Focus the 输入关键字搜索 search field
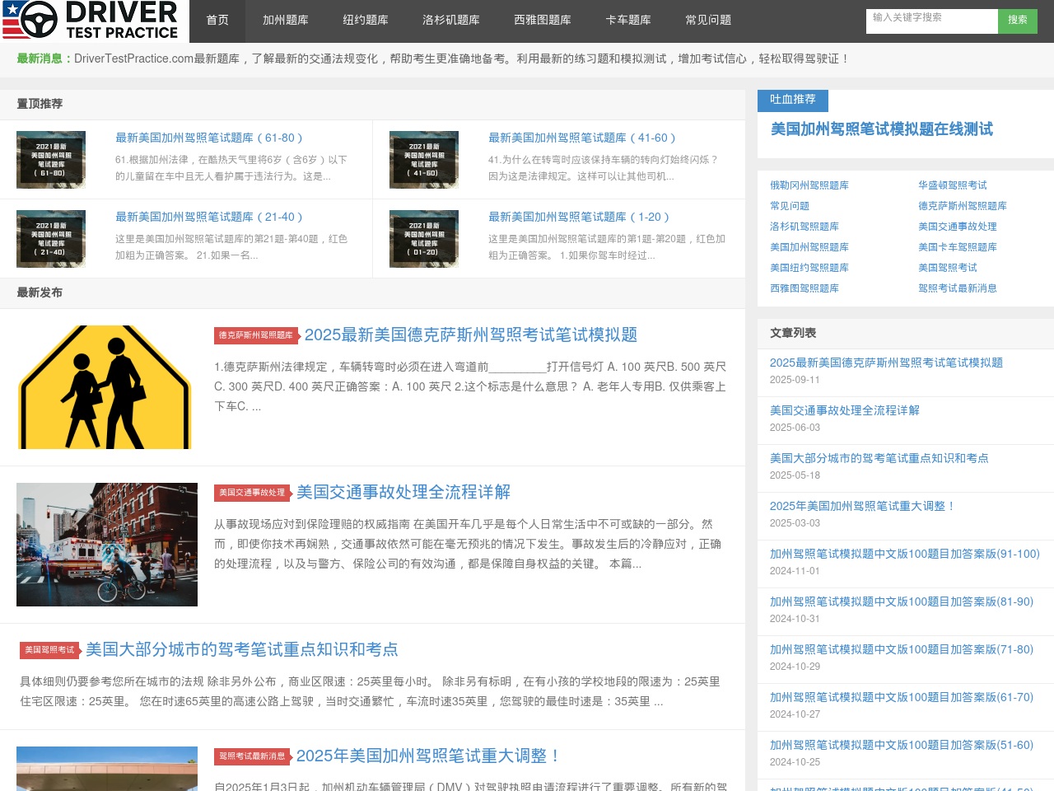This screenshot has height=791, width=1054. (x=932, y=21)
